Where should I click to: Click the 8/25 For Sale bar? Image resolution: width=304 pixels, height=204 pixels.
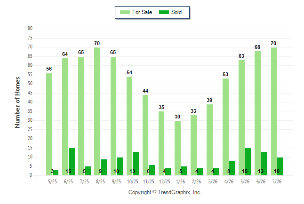click(x=97, y=111)
